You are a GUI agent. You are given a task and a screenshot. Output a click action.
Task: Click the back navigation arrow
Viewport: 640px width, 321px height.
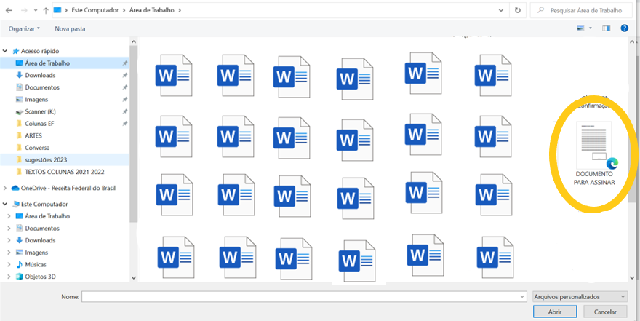(9, 11)
